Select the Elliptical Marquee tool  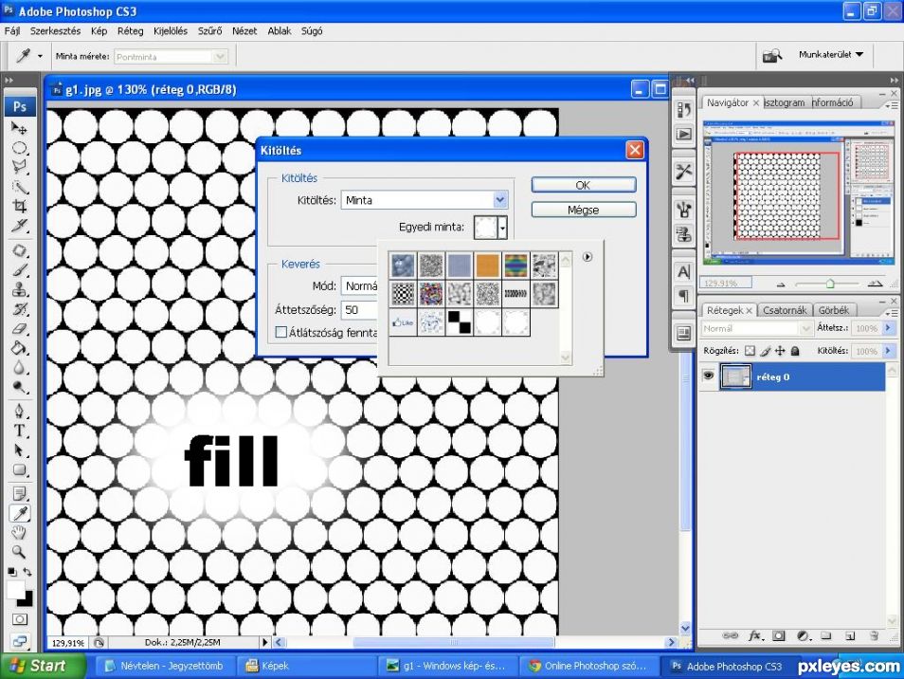[20, 148]
